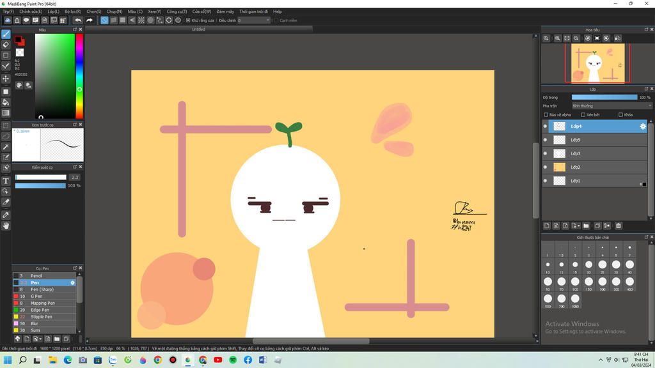Select the Edge Pen brush
Viewport: 655px width, 368px height.
pyautogui.click(x=45, y=310)
